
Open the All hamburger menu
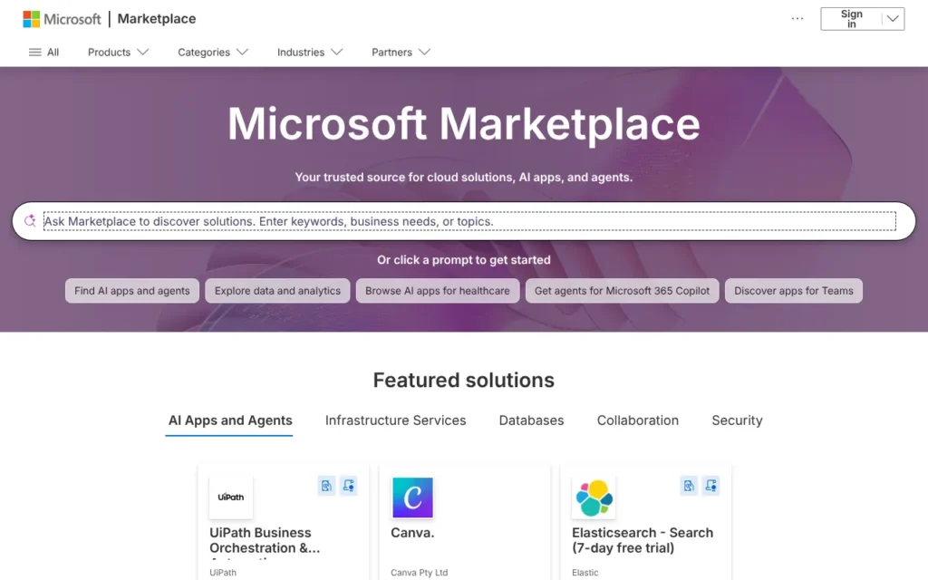pyautogui.click(x=43, y=52)
